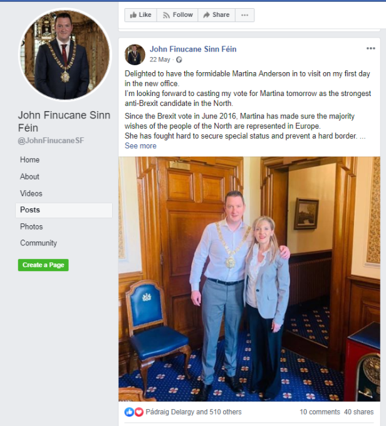
Task: Open the small post author avatar
Action: [135, 55]
